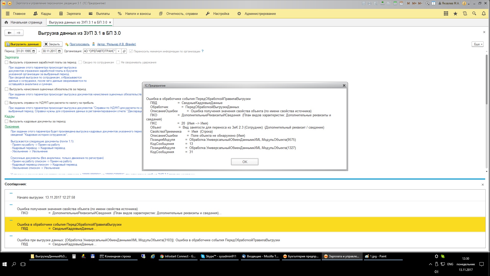Image resolution: width=490 pixels, height=276 pixels.
Task: Enable Выгрузить кадровые документы checkbox
Action: click(x=7, y=121)
